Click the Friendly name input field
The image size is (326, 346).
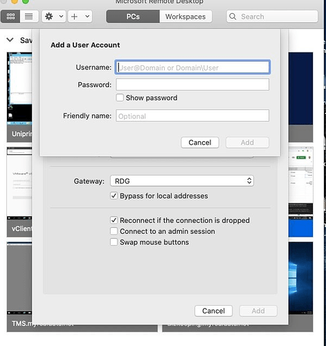pyautogui.click(x=192, y=116)
